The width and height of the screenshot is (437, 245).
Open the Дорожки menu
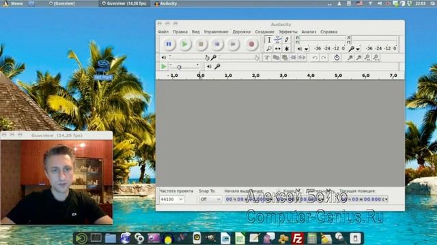242,32
